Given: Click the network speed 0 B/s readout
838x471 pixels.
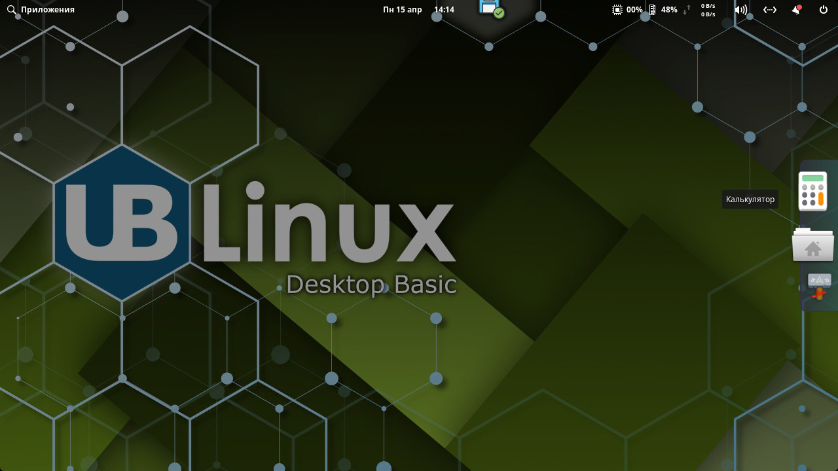Looking at the screenshot, I should (708, 10).
